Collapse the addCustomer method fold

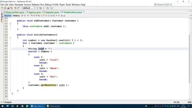[10, 23]
